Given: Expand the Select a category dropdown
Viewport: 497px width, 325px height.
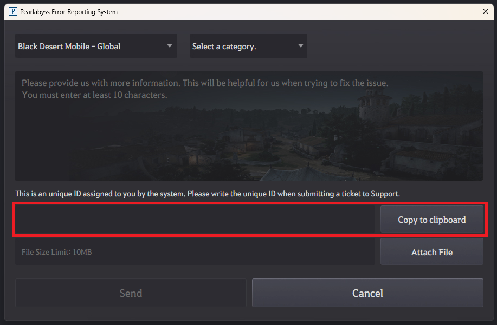Looking at the screenshot, I should [248, 46].
